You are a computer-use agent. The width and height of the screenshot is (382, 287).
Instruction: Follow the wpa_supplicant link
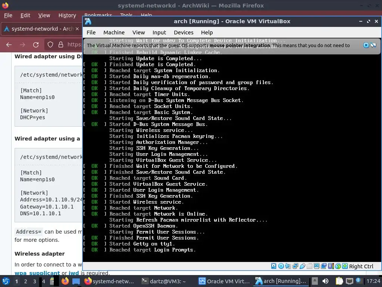[x=37, y=273]
